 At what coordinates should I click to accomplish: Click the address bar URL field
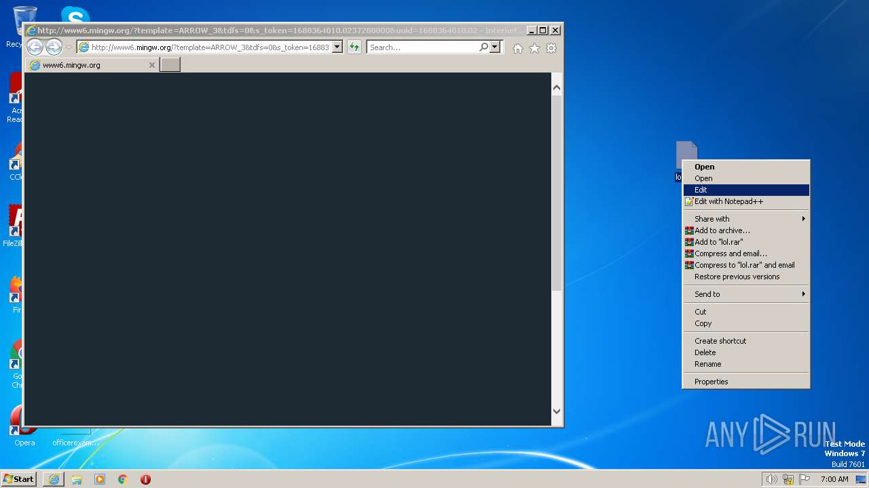(x=210, y=47)
